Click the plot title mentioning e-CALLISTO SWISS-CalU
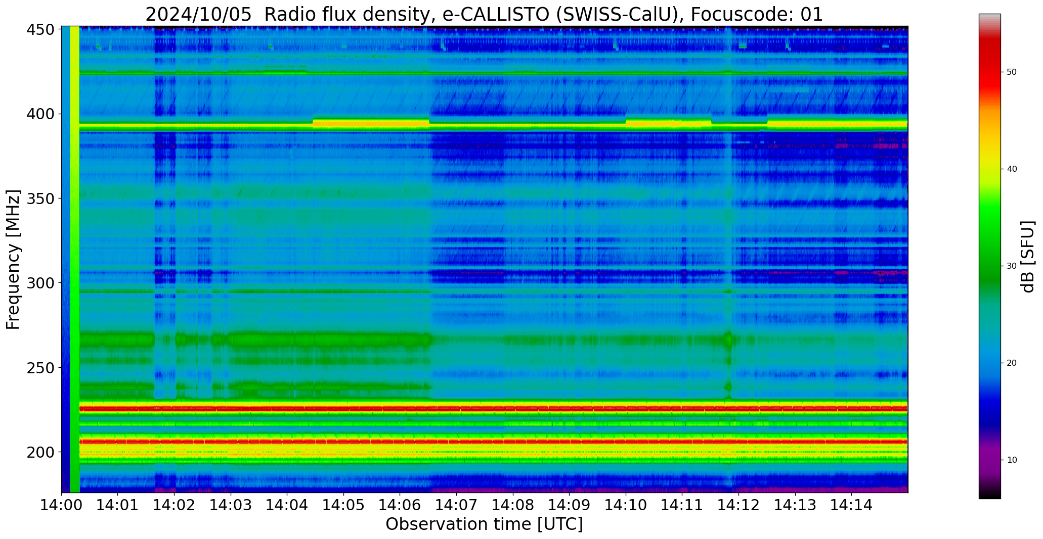The width and height of the screenshot is (1043, 539). point(484,14)
